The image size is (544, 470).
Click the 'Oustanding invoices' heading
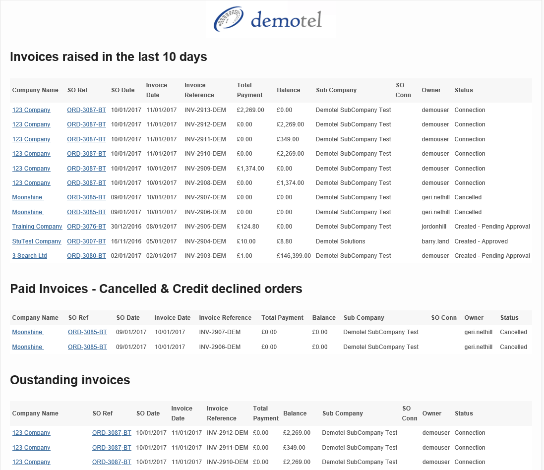pos(70,380)
